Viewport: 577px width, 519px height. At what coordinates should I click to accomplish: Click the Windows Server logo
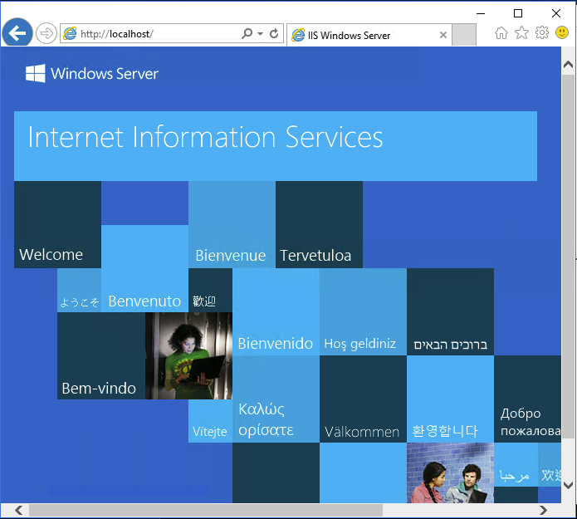click(x=92, y=73)
